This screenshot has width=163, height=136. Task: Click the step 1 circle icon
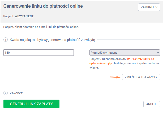point(6,40)
